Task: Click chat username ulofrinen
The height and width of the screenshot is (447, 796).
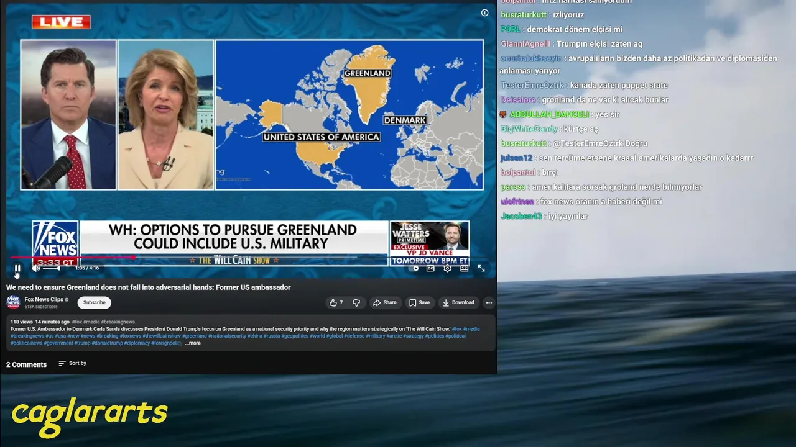Action: pyautogui.click(x=517, y=202)
